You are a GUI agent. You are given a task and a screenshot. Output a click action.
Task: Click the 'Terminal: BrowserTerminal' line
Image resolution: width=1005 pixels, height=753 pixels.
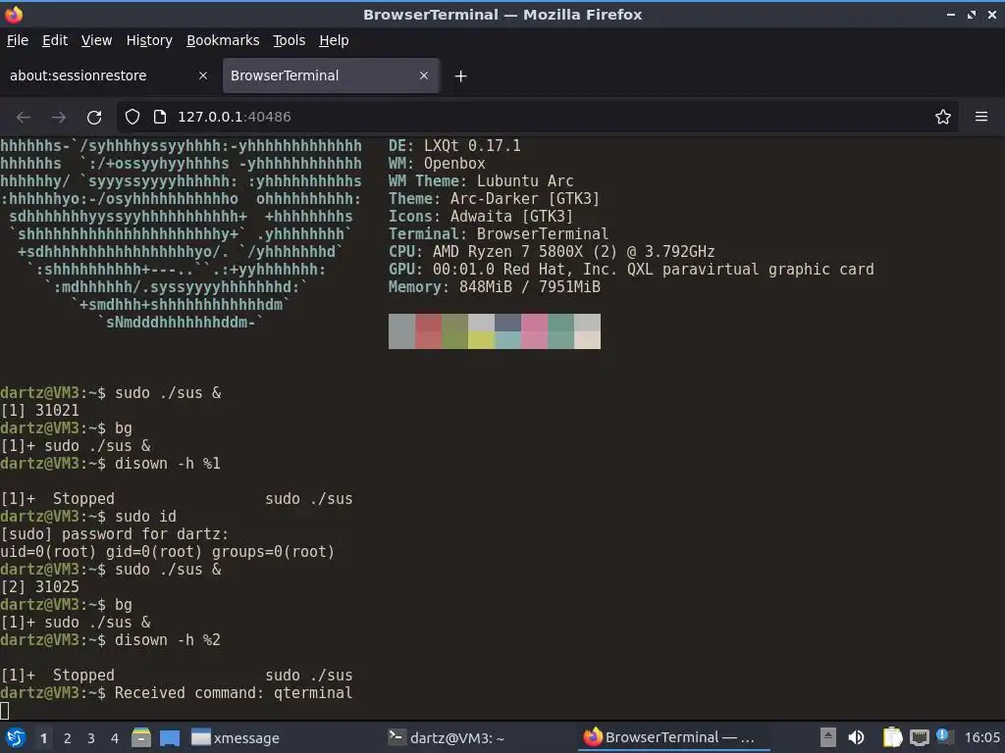[499, 233]
